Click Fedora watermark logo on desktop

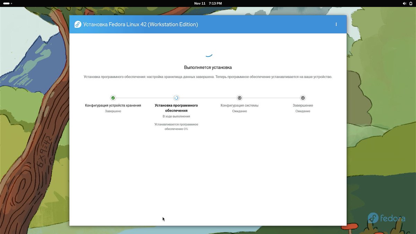[386, 218]
